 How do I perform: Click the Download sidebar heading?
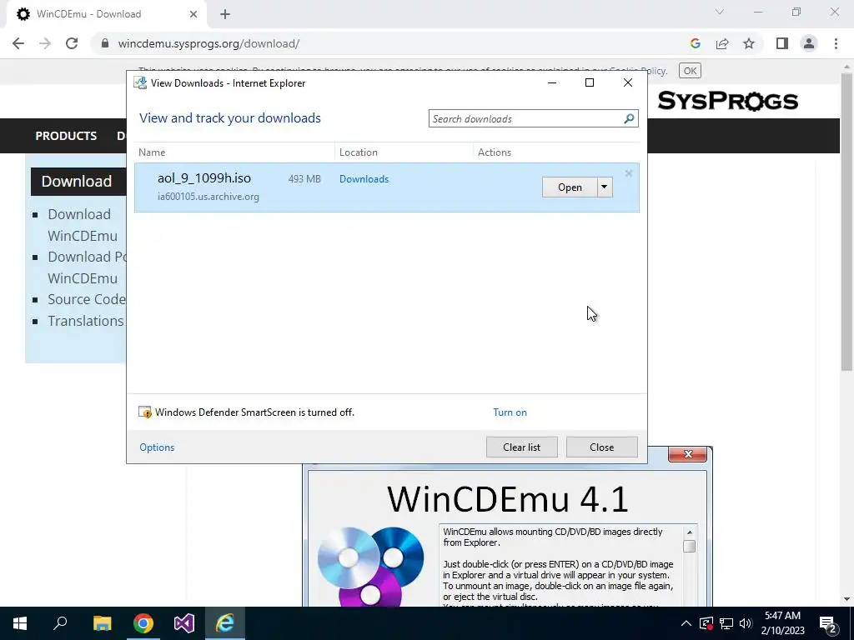pos(77,181)
